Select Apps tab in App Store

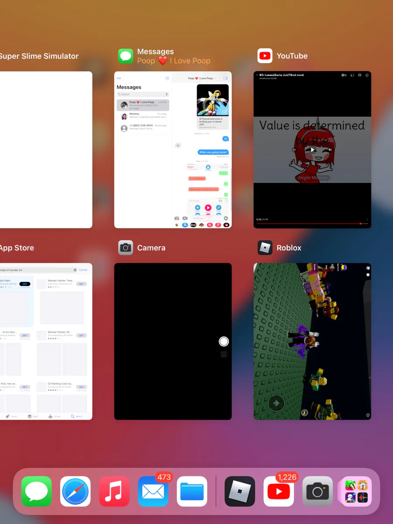tap(32, 416)
